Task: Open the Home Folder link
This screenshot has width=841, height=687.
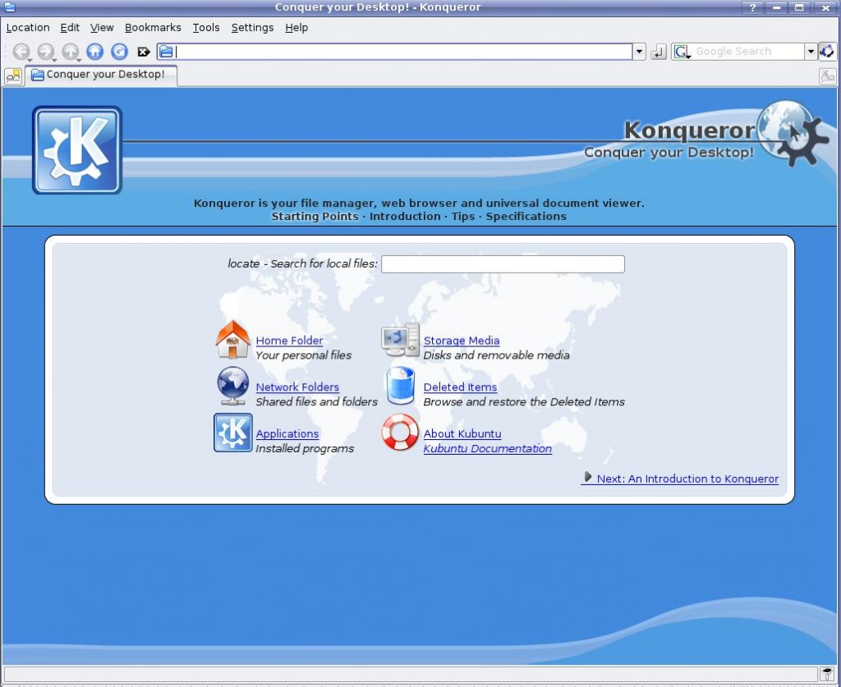Action: click(289, 341)
